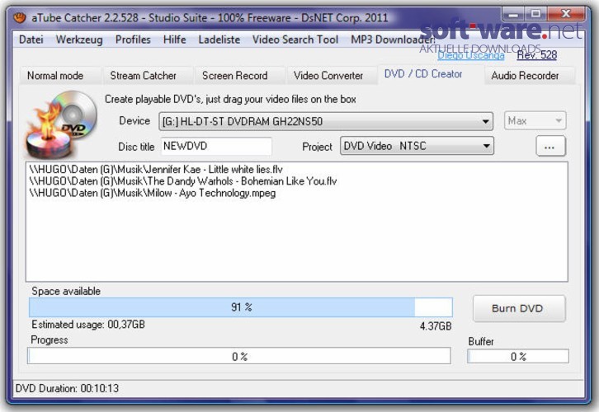Click the Estimated usage 00,37GB text

[x=88, y=325]
